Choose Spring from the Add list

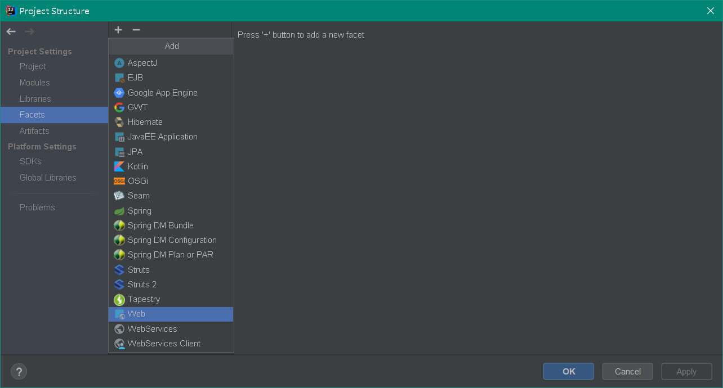point(171,211)
